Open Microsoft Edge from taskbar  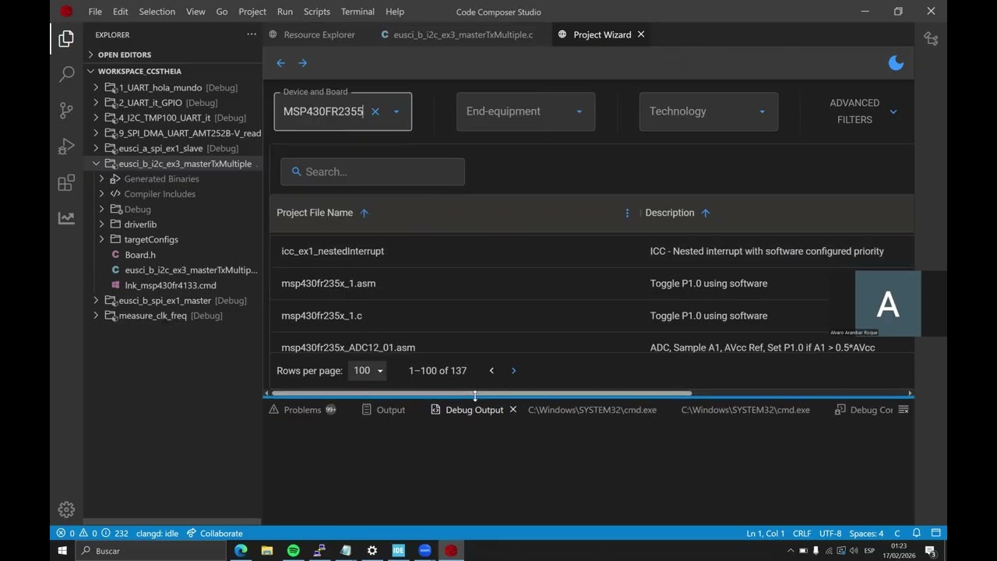[241, 551]
